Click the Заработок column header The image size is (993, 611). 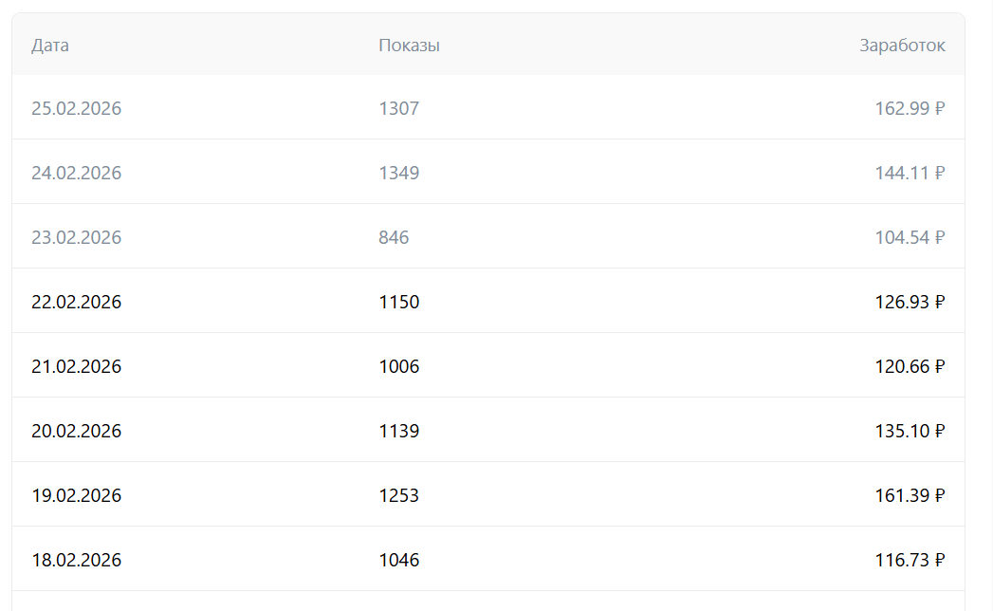point(902,46)
